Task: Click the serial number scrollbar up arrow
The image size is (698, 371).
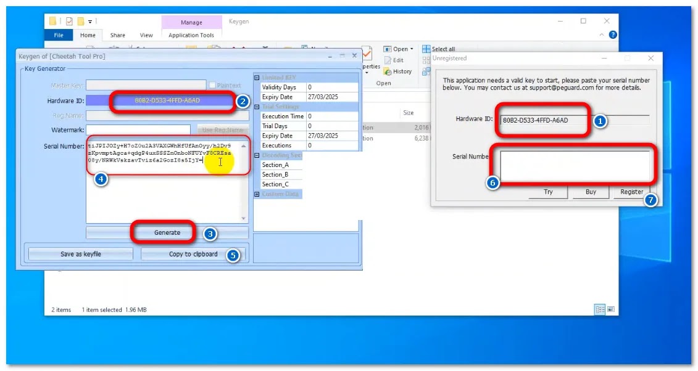Action: pyautogui.click(x=244, y=145)
